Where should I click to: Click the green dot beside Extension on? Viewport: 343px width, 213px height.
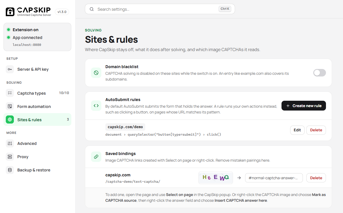click(9, 29)
